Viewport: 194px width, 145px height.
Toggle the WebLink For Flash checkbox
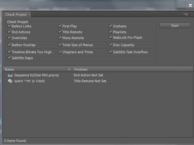(x=110, y=38)
